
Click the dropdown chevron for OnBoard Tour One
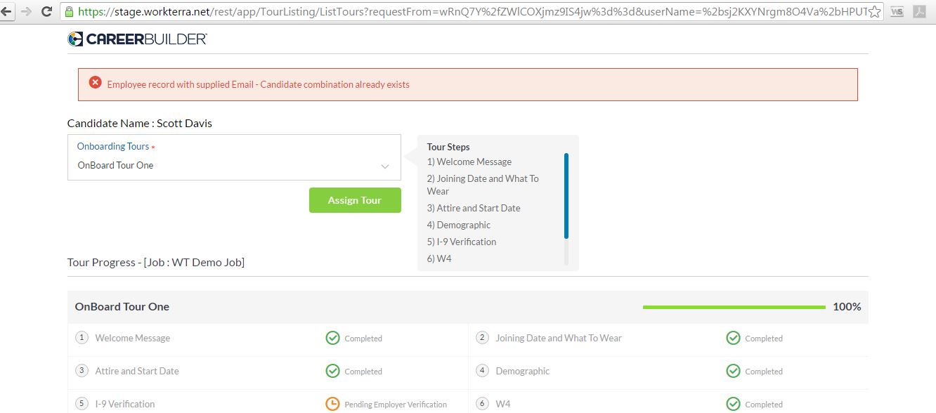click(385, 166)
